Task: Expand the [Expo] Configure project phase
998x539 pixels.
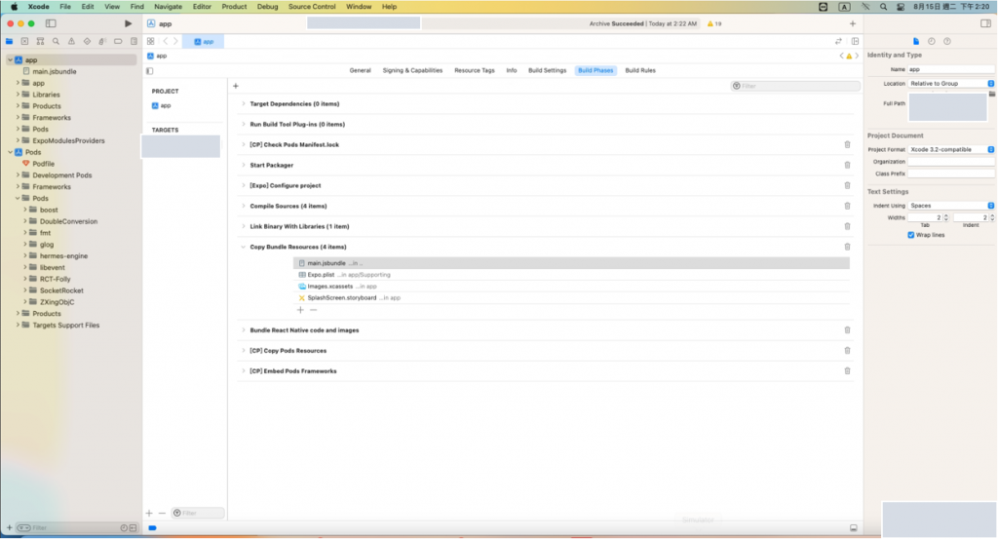Action: pos(243,185)
